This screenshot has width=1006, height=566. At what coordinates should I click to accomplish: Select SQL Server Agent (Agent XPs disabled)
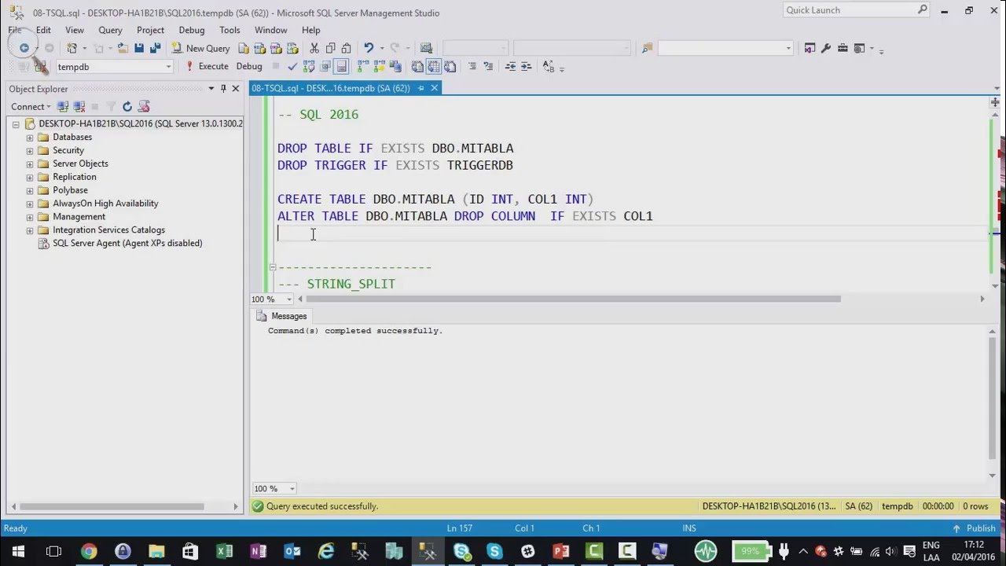pyautogui.click(x=127, y=243)
